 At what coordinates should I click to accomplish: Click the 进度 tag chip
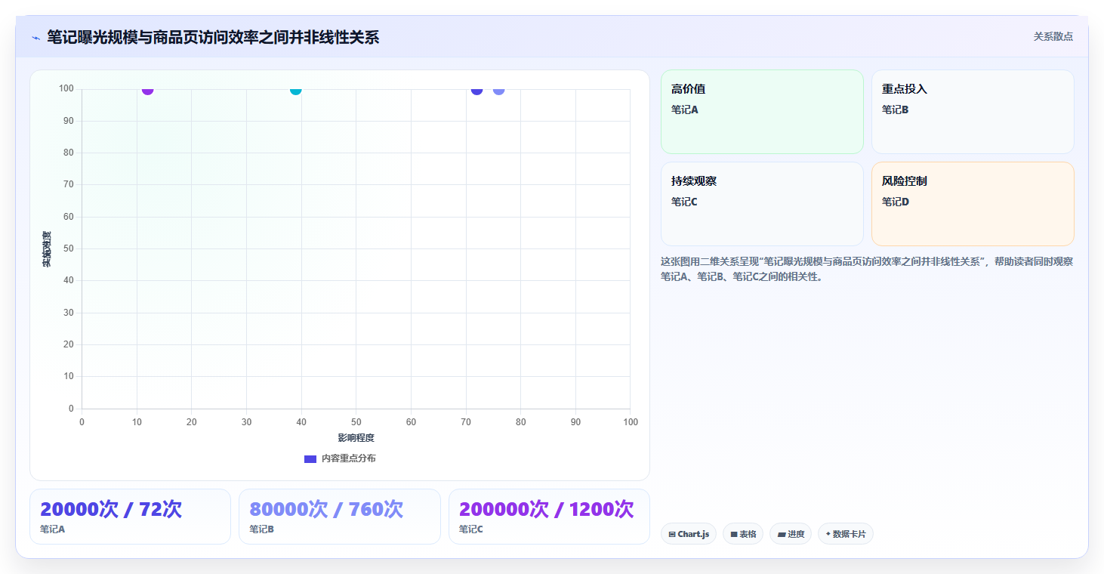coord(791,534)
